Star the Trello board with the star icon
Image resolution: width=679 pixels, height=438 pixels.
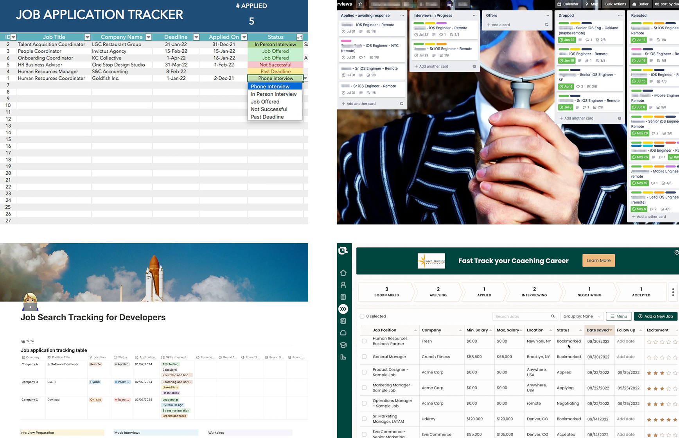click(360, 4)
